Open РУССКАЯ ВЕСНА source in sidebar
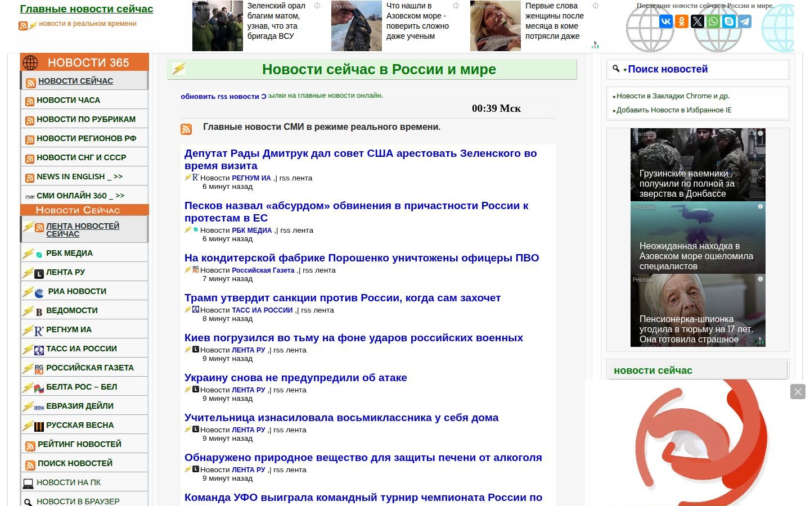The height and width of the screenshot is (506, 810). 80,425
